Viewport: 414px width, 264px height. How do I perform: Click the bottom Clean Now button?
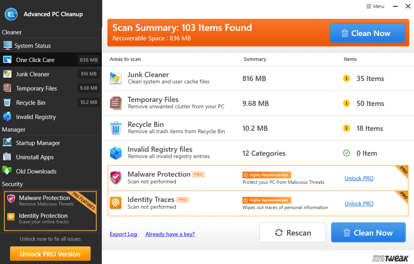pos(368,233)
